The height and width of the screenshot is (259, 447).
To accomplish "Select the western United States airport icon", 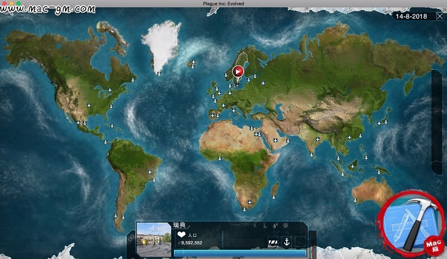I will [x=89, y=106].
